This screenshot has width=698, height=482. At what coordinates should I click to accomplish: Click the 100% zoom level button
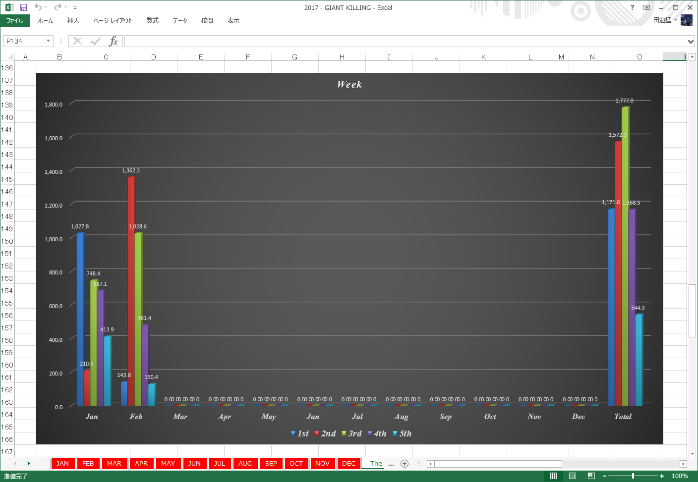pyautogui.click(x=680, y=476)
